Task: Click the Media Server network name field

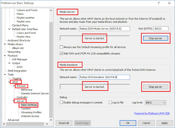Action: [x=104, y=29]
